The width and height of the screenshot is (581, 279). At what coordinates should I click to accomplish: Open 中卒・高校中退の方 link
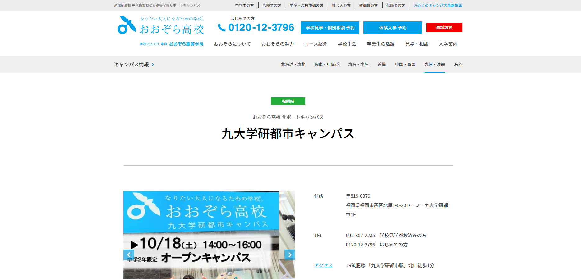307,5
